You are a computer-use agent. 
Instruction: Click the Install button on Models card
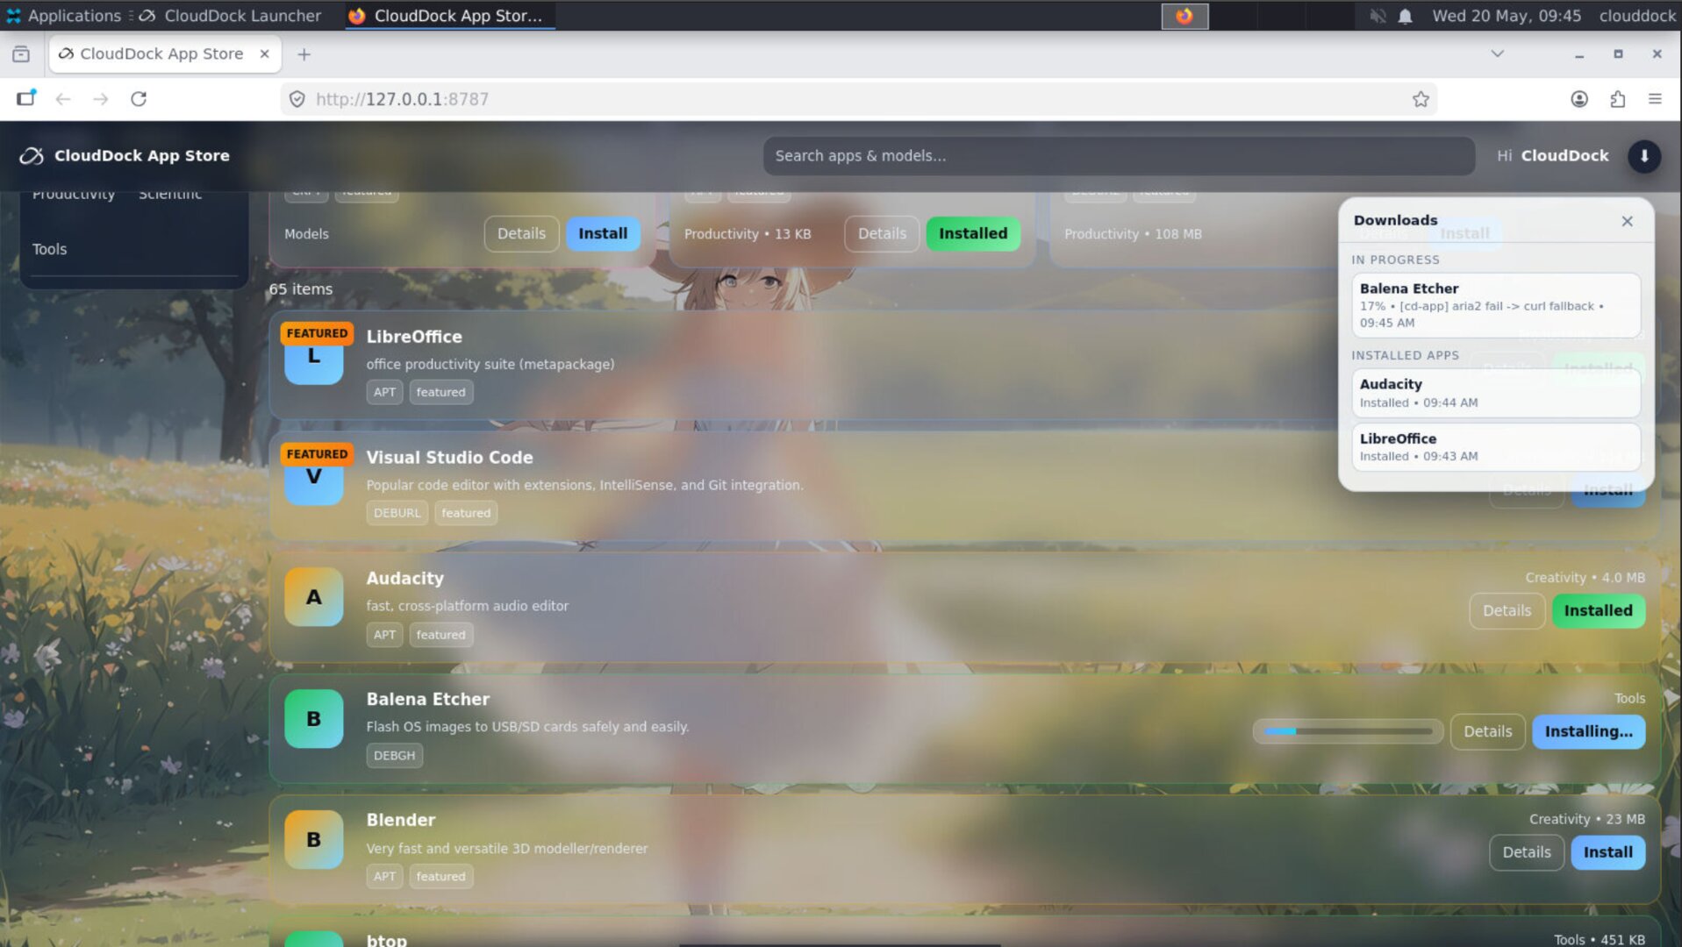pyautogui.click(x=603, y=233)
